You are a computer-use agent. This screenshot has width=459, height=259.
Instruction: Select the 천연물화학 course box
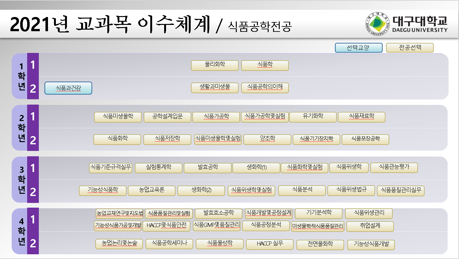(320, 244)
